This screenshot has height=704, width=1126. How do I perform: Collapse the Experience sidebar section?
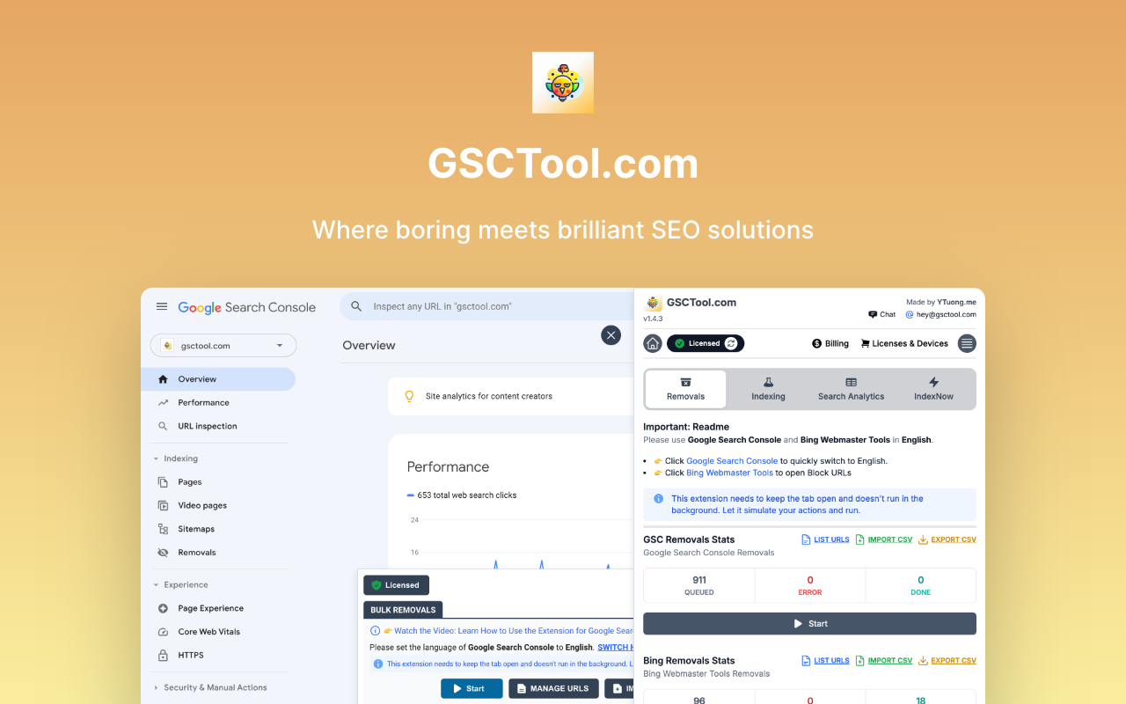click(x=180, y=584)
